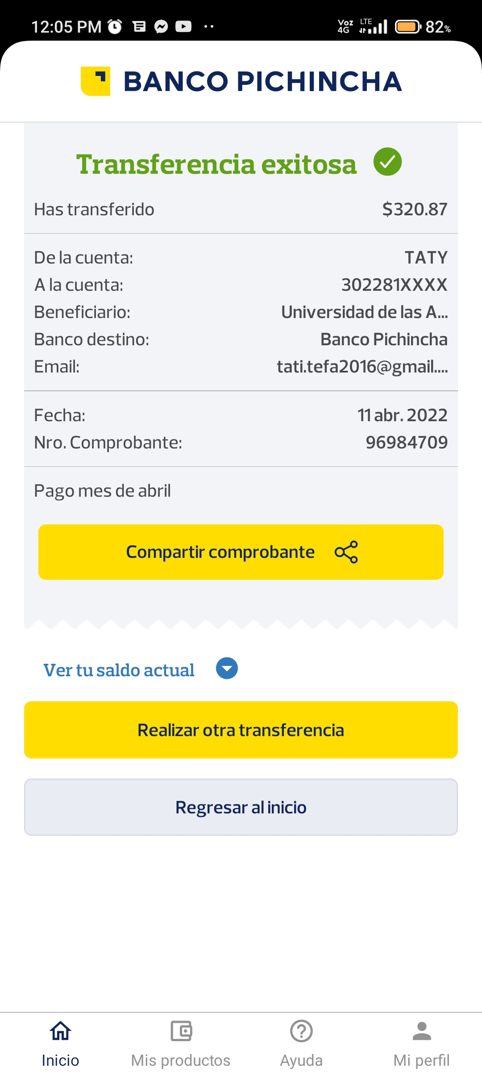Tap the comprobante number 96984709
This screenshot has width=482, height=1072.
point(406,443)
